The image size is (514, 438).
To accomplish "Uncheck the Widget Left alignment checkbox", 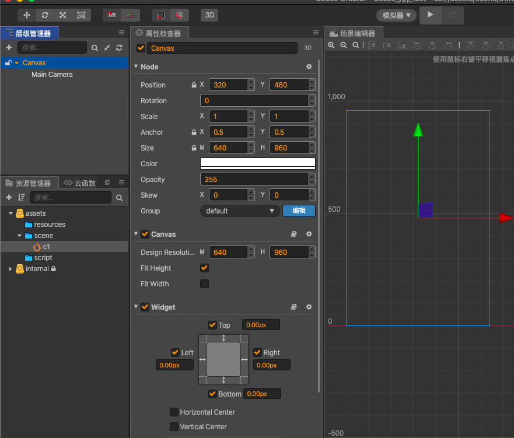I will 175,352.
